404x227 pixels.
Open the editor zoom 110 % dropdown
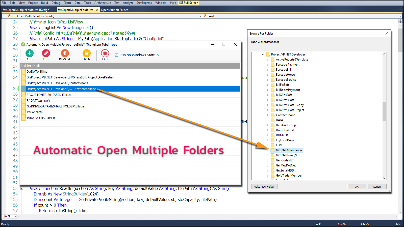coord(15,216)
